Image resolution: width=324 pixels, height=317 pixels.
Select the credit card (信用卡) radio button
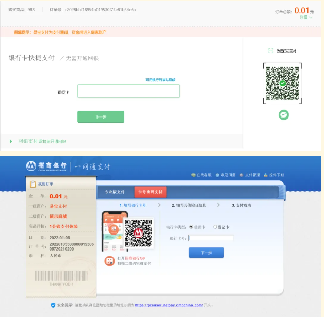click(191, 227)
